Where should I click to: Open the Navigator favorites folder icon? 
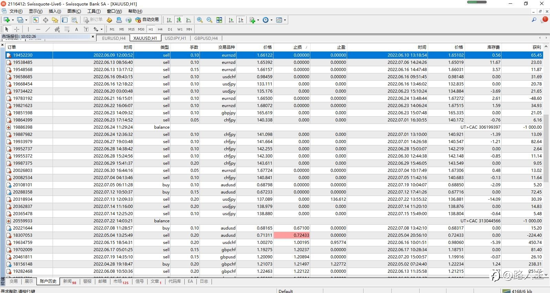pyautogui.click(x=55, y=20)
